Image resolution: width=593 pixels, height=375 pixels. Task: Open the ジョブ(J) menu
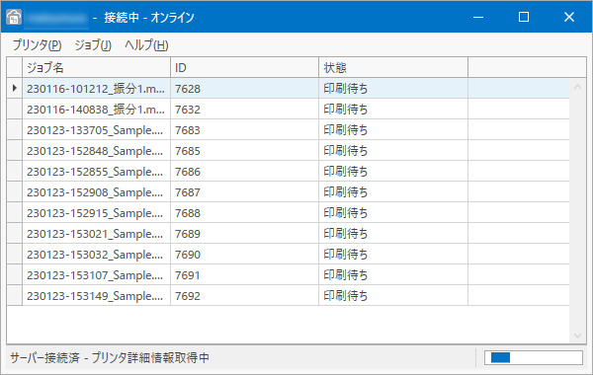(x=93, y=45)
